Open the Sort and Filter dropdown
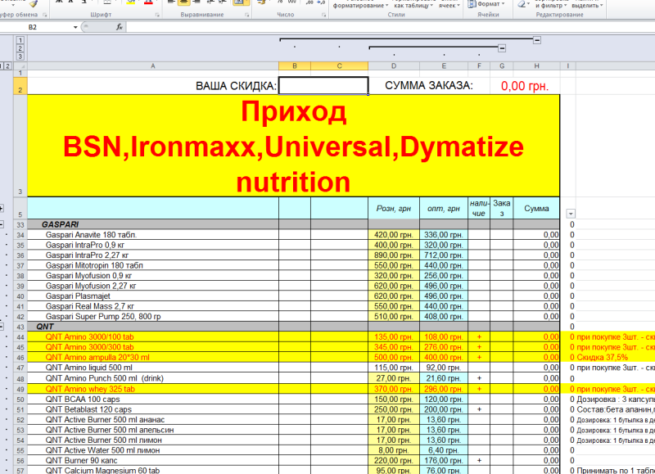655x474 pixels. pyautogui.click(x=551, y=4)
